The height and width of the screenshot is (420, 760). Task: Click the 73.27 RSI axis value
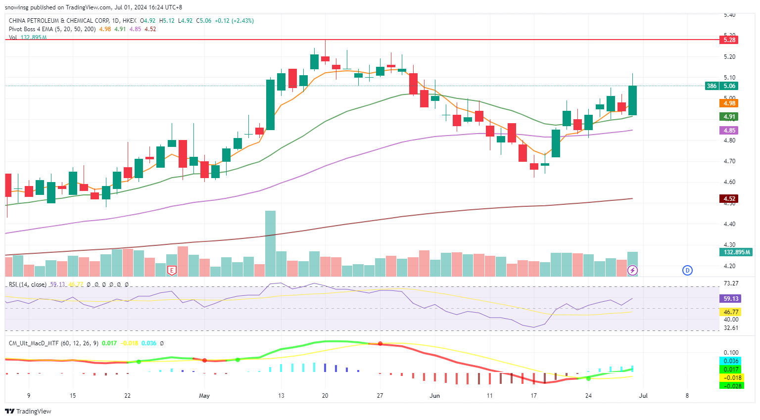[731, 283]
